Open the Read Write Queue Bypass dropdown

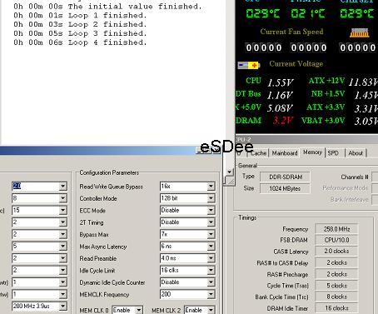(211, 187)
